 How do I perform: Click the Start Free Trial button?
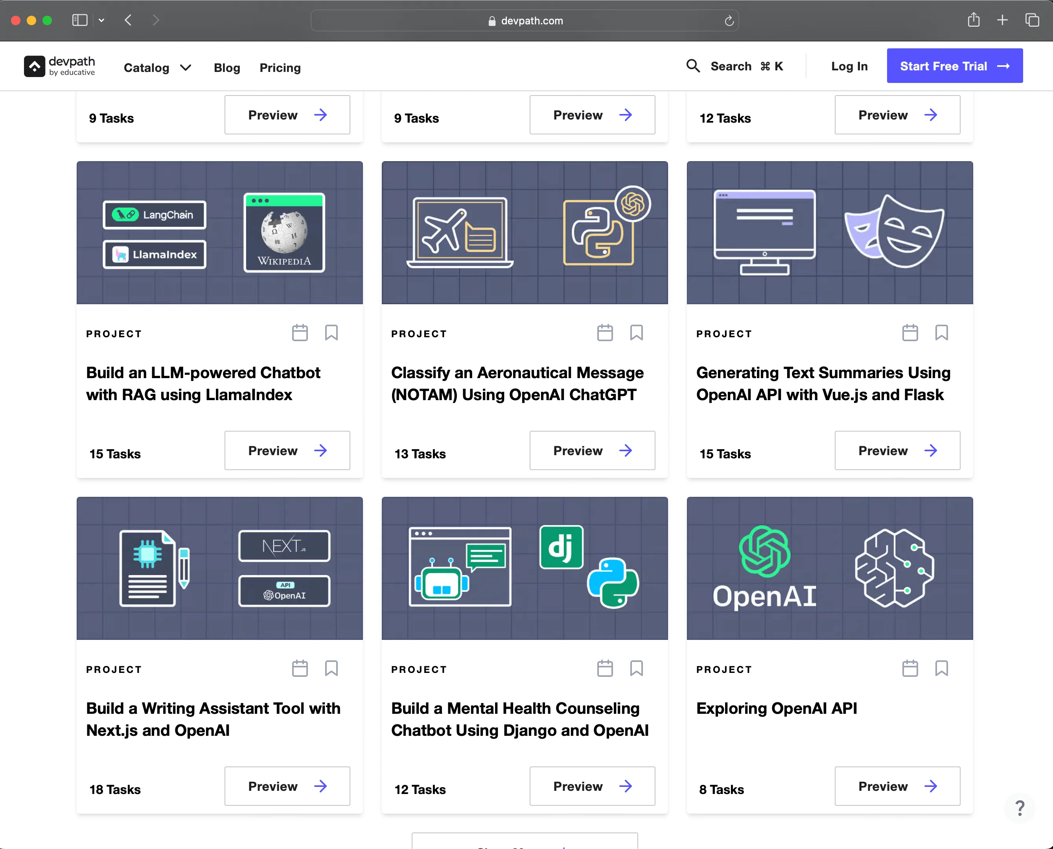pyautogui.click(x=954, y=66)
